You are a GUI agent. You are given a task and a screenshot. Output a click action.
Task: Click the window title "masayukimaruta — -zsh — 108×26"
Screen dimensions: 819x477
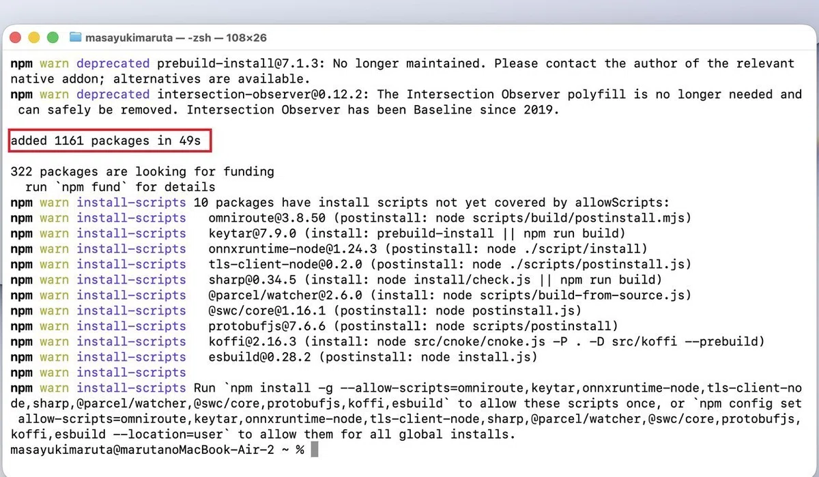coord(176,37)
